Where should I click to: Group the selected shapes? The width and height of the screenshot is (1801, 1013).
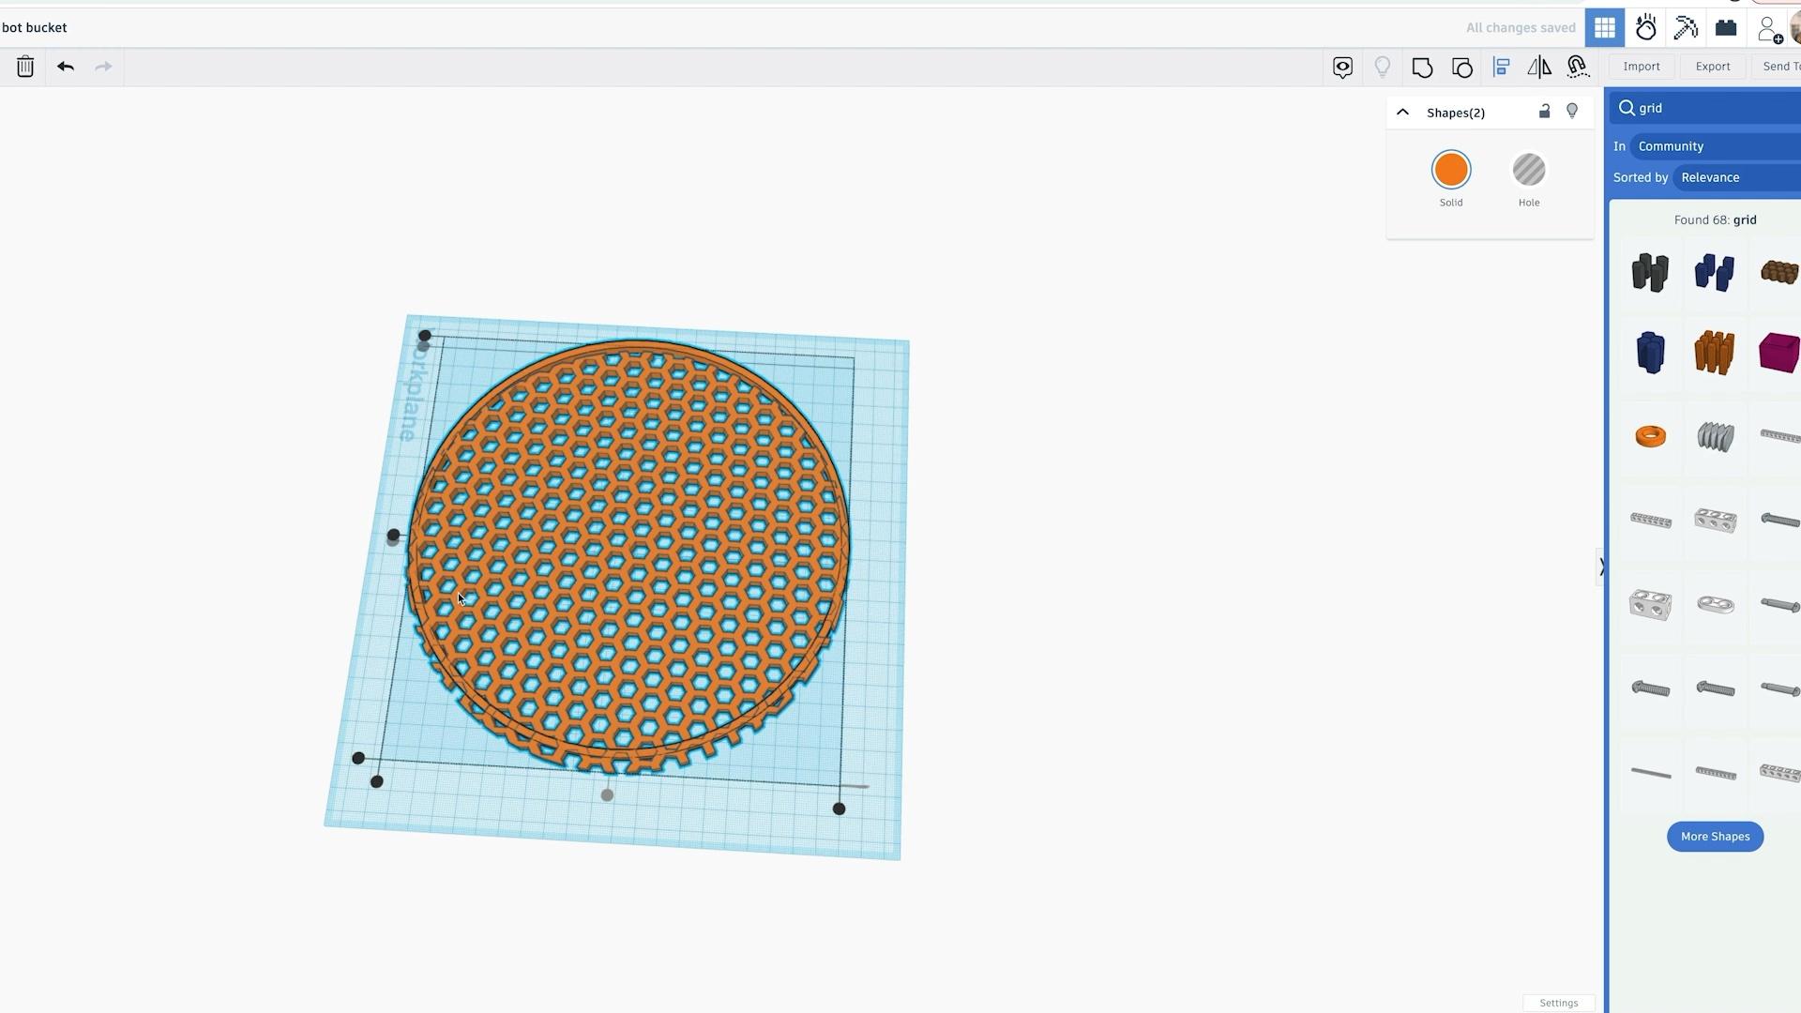pos(1423,67)
